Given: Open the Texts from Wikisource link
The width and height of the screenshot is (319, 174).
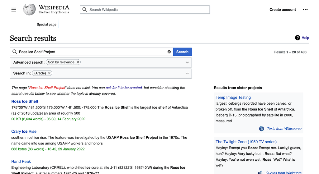Looking at the screenshot, I should coord(284,129).
